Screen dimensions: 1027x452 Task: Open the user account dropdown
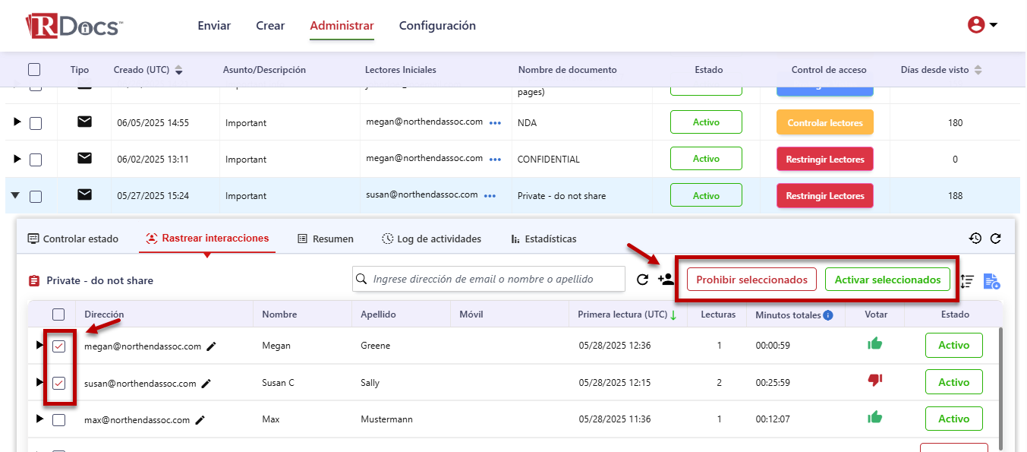coord(982,25)
